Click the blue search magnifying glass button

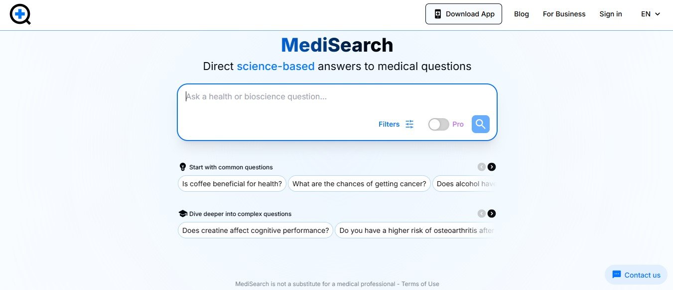point(480,124)
